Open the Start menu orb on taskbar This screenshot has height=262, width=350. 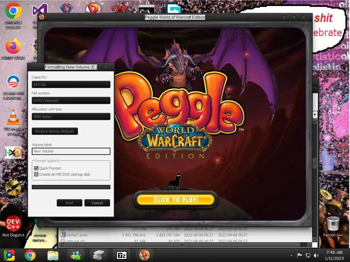point(9,255)
